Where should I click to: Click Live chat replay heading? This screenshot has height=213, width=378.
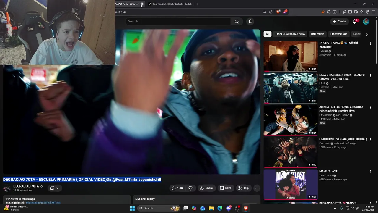[145, 199]
